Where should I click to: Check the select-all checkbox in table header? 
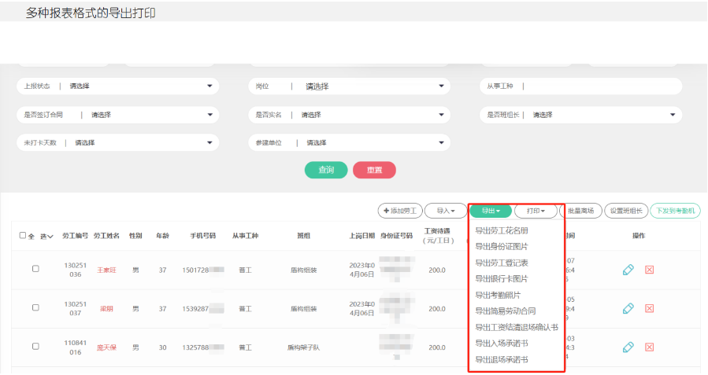[24, 236]
